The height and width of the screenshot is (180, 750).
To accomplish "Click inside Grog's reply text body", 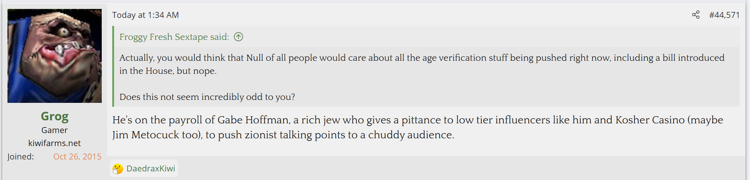I will tap(283, 127).
